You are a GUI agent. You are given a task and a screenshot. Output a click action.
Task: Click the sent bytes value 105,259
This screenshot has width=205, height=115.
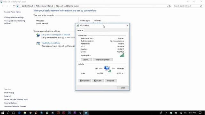click(x=100, y=73)
